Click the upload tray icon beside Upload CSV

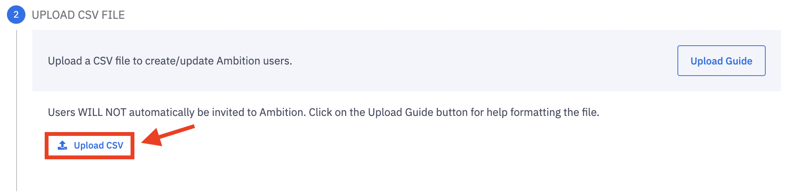(62, 145)
